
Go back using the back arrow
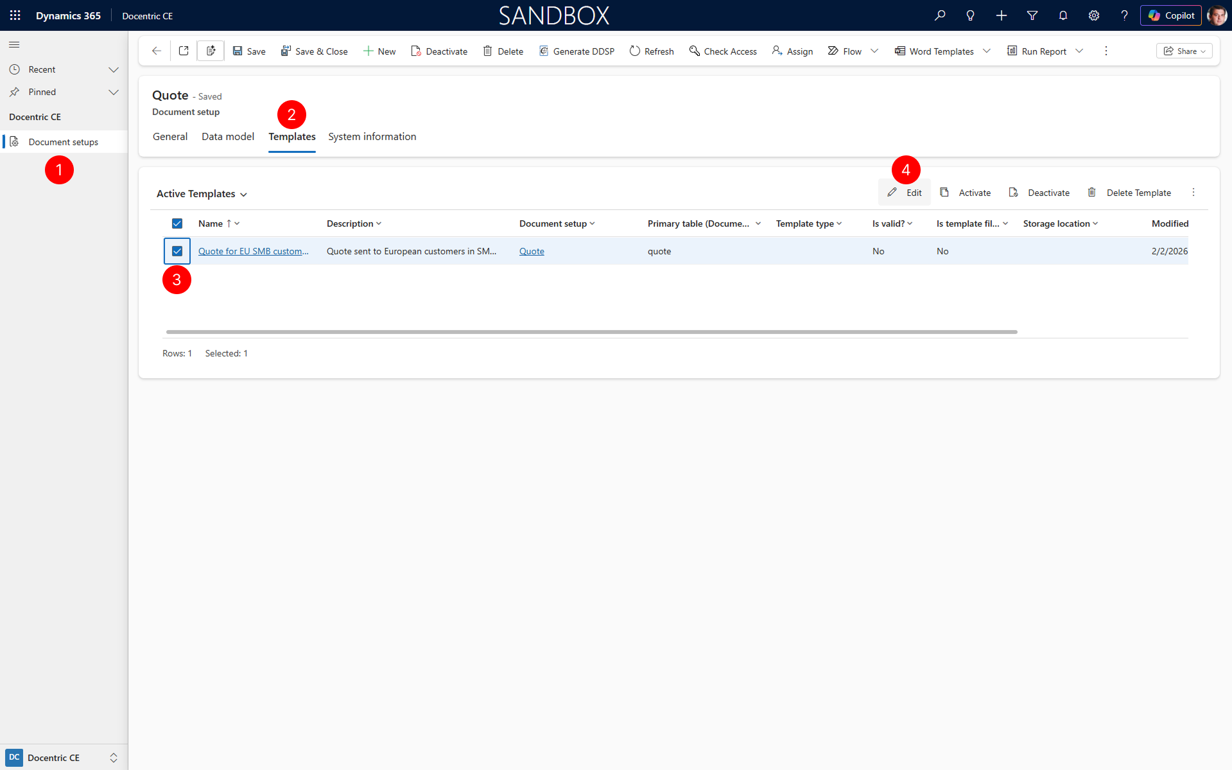coord(156,51)
